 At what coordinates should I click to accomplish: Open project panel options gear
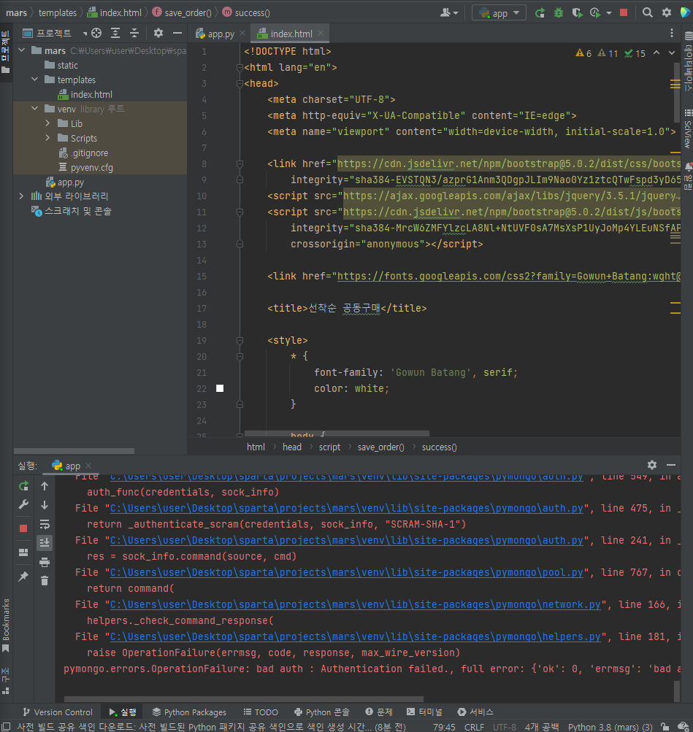(x=158, y=33)
